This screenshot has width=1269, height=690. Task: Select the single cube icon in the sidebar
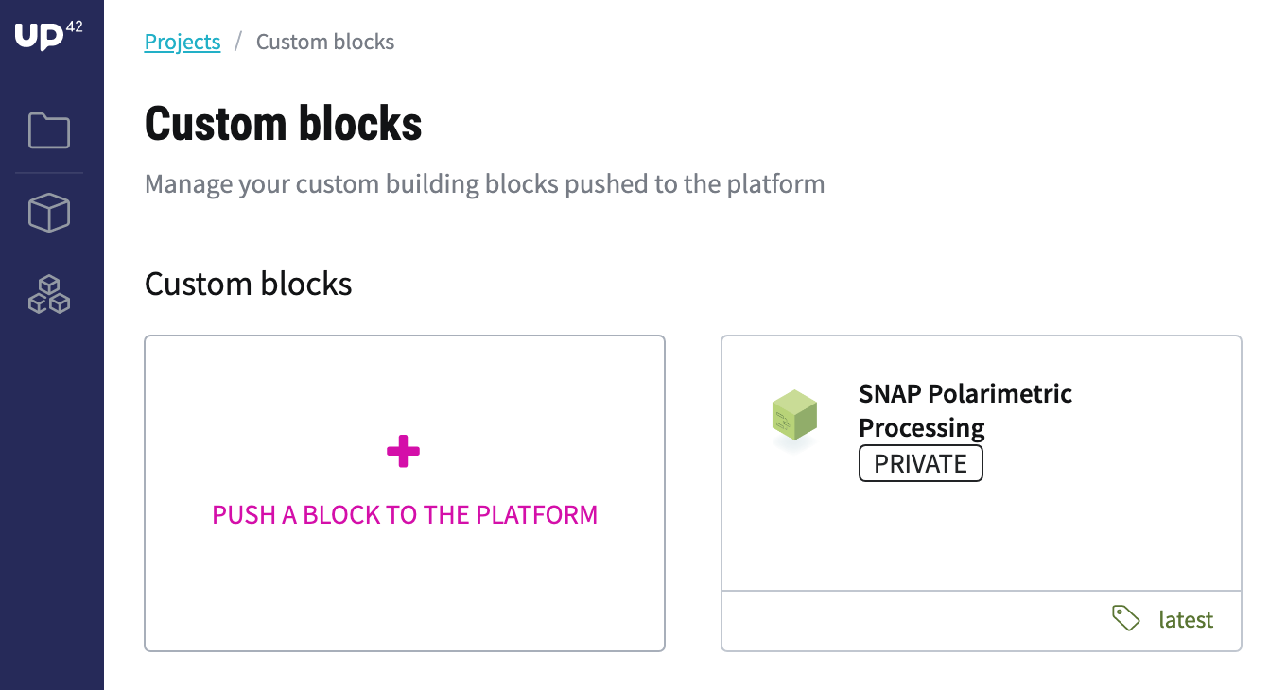(x=49, y=213)
